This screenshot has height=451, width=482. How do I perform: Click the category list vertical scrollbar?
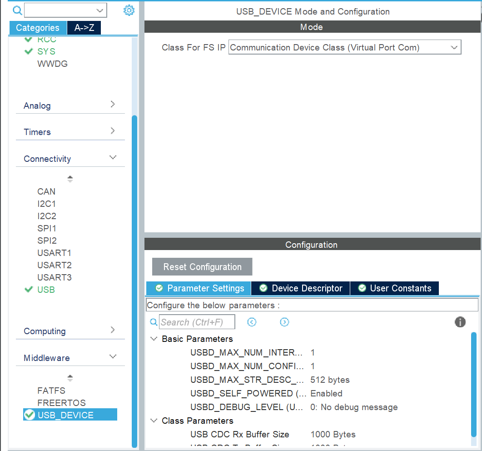[x=134, y=273]
